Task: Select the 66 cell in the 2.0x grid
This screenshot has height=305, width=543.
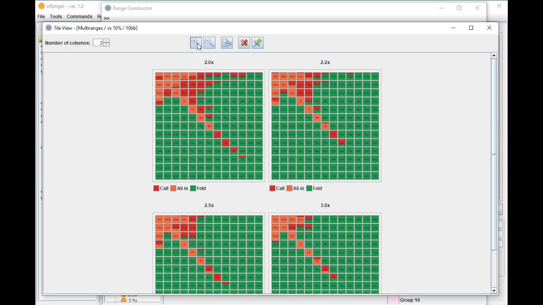Action: (226, 143)
